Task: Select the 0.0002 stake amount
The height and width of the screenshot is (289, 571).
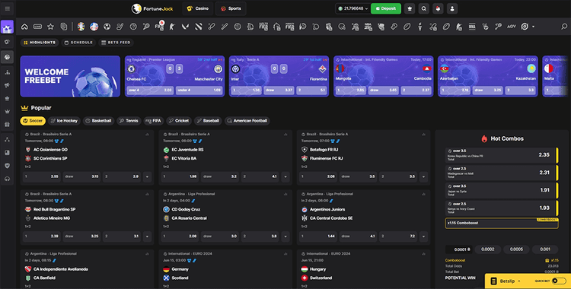Action: click(x=487, y=249)
